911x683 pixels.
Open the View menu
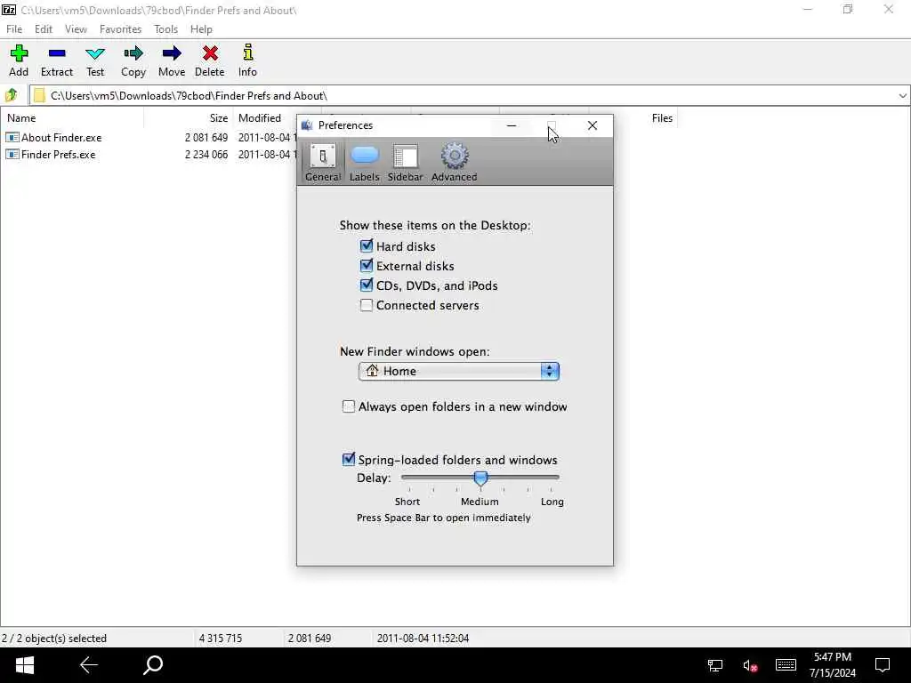point(76,29)
